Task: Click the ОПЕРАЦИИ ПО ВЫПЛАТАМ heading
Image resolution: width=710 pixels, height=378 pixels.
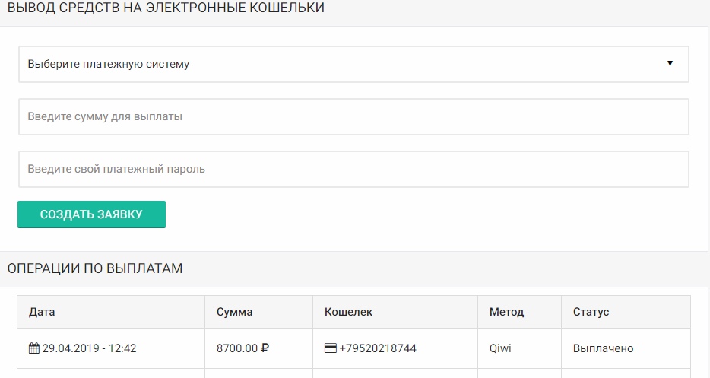Action: click(x=95, y=268)
